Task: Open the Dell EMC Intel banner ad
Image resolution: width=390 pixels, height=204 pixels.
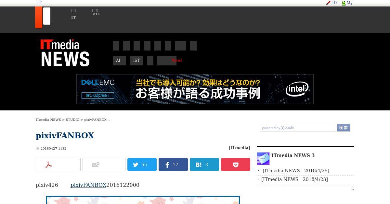Action: (195, 89)
